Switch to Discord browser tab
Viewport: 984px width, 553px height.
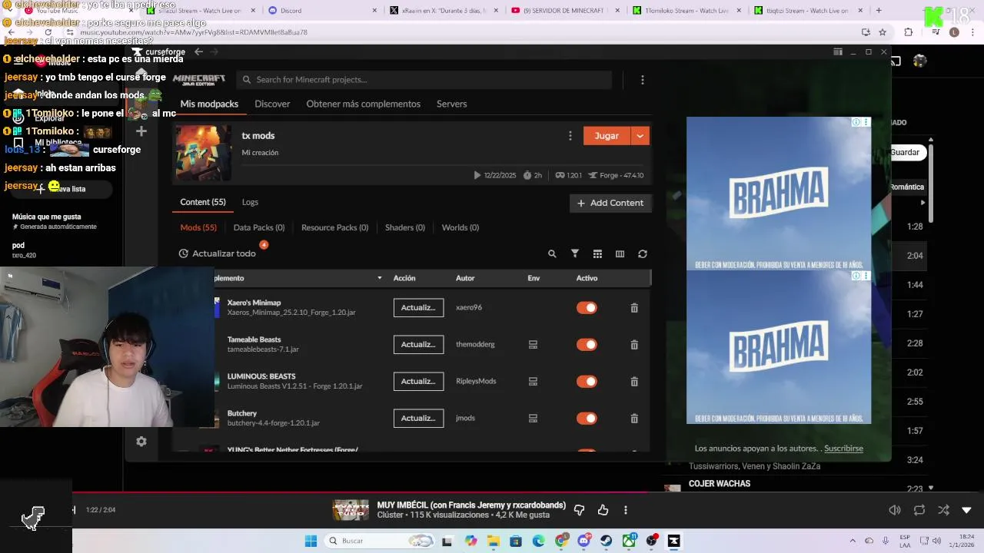coord(321,11)
